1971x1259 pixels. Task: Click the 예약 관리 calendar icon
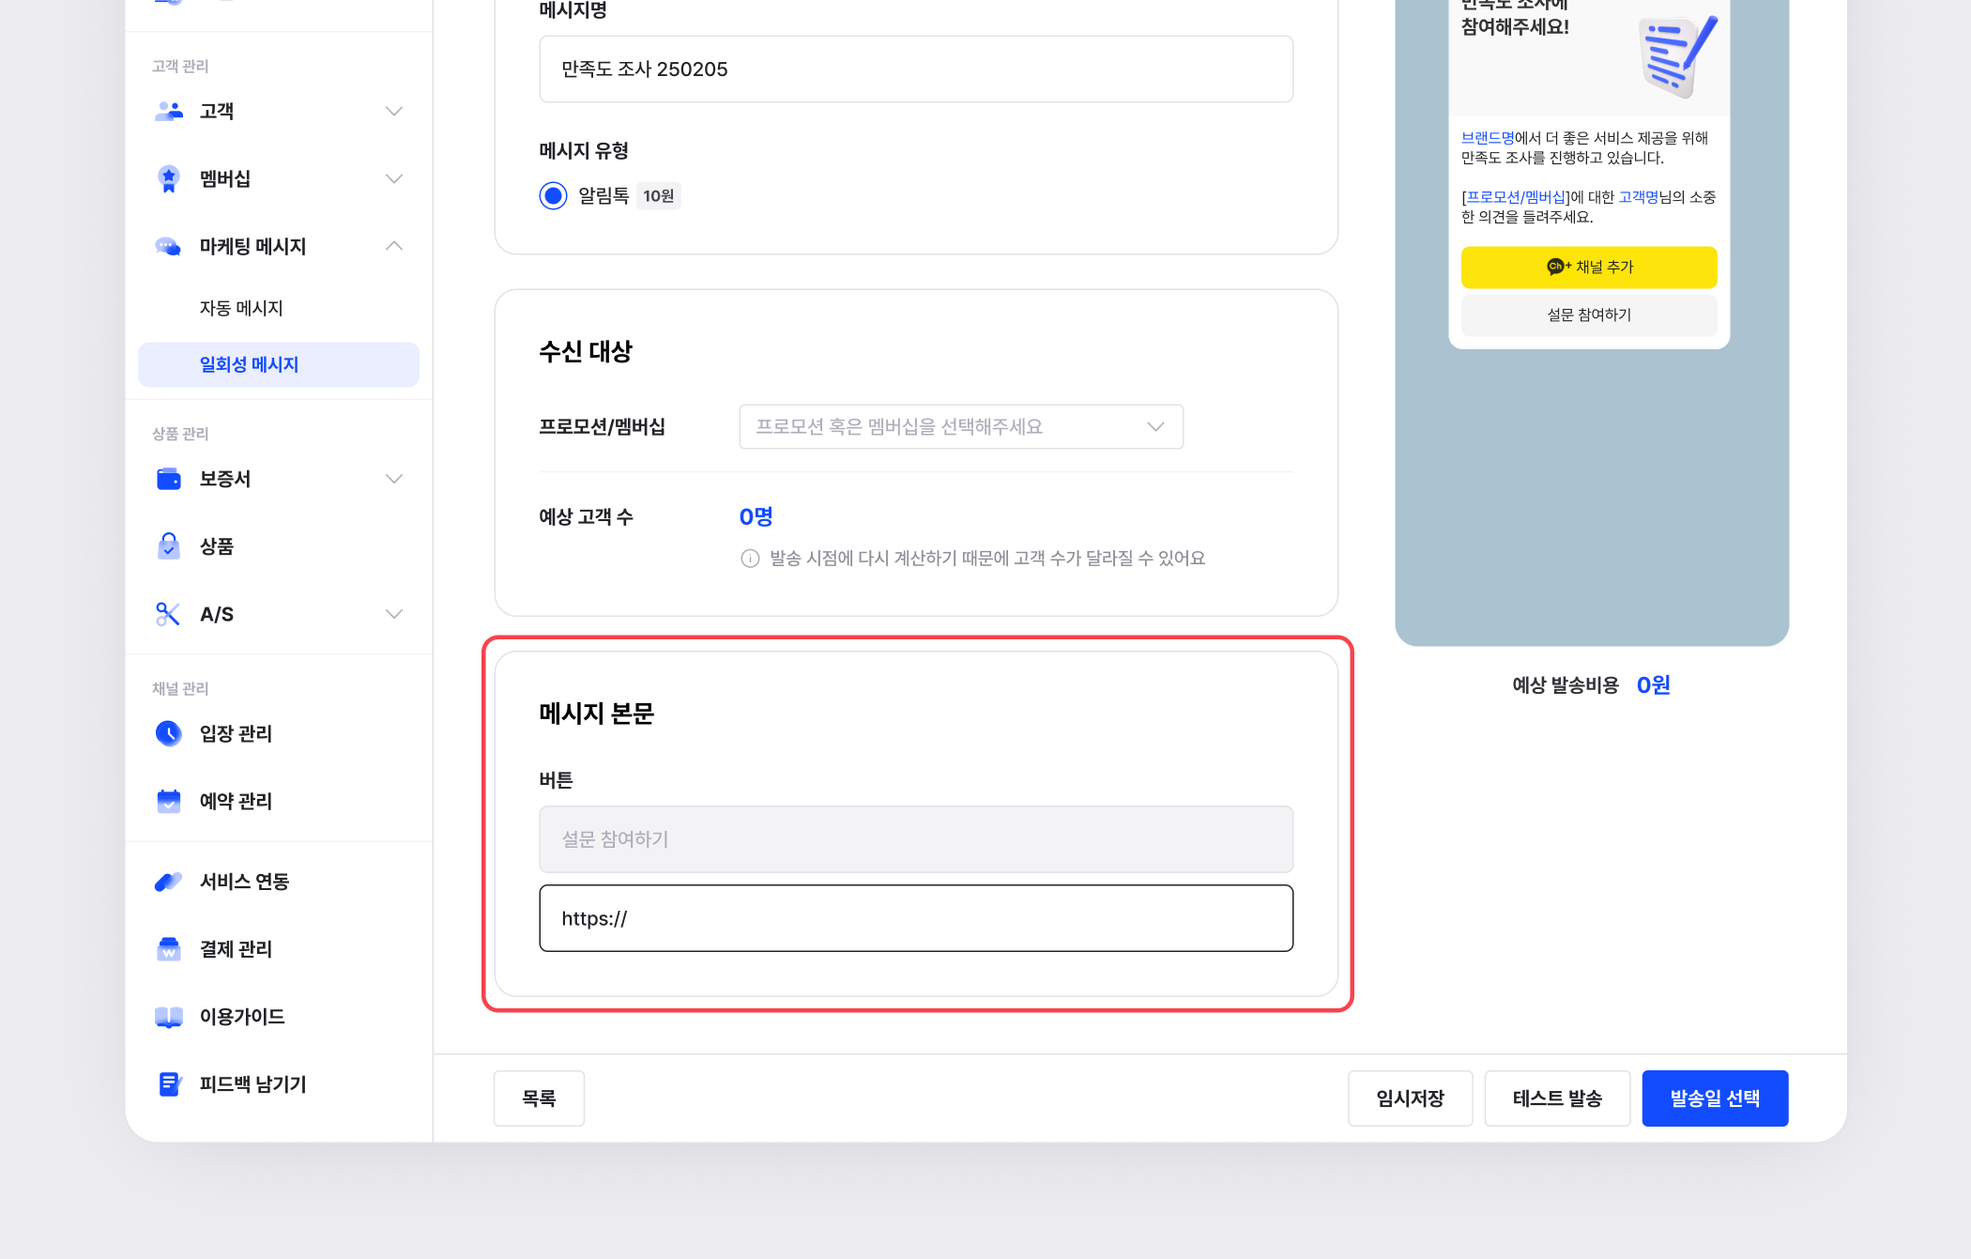(x=169, y=801)
